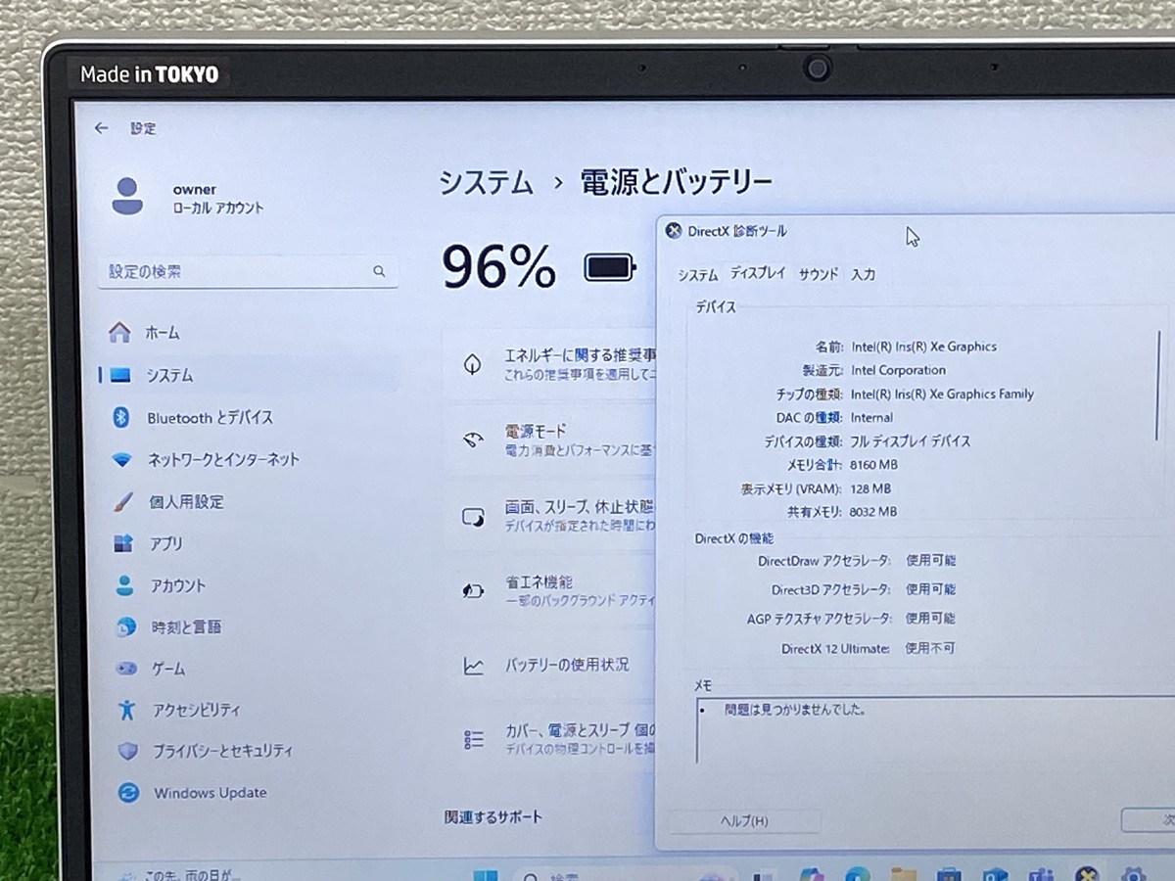1175x881 pixels.
Task: Expand the カバー、電源とスリープ row
Action: pos(549,739)
